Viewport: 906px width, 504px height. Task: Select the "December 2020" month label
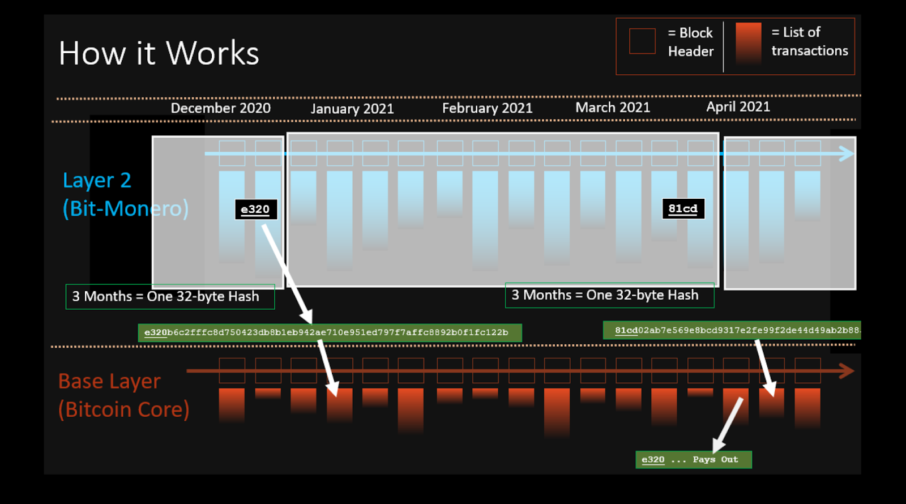coord(221,108)
